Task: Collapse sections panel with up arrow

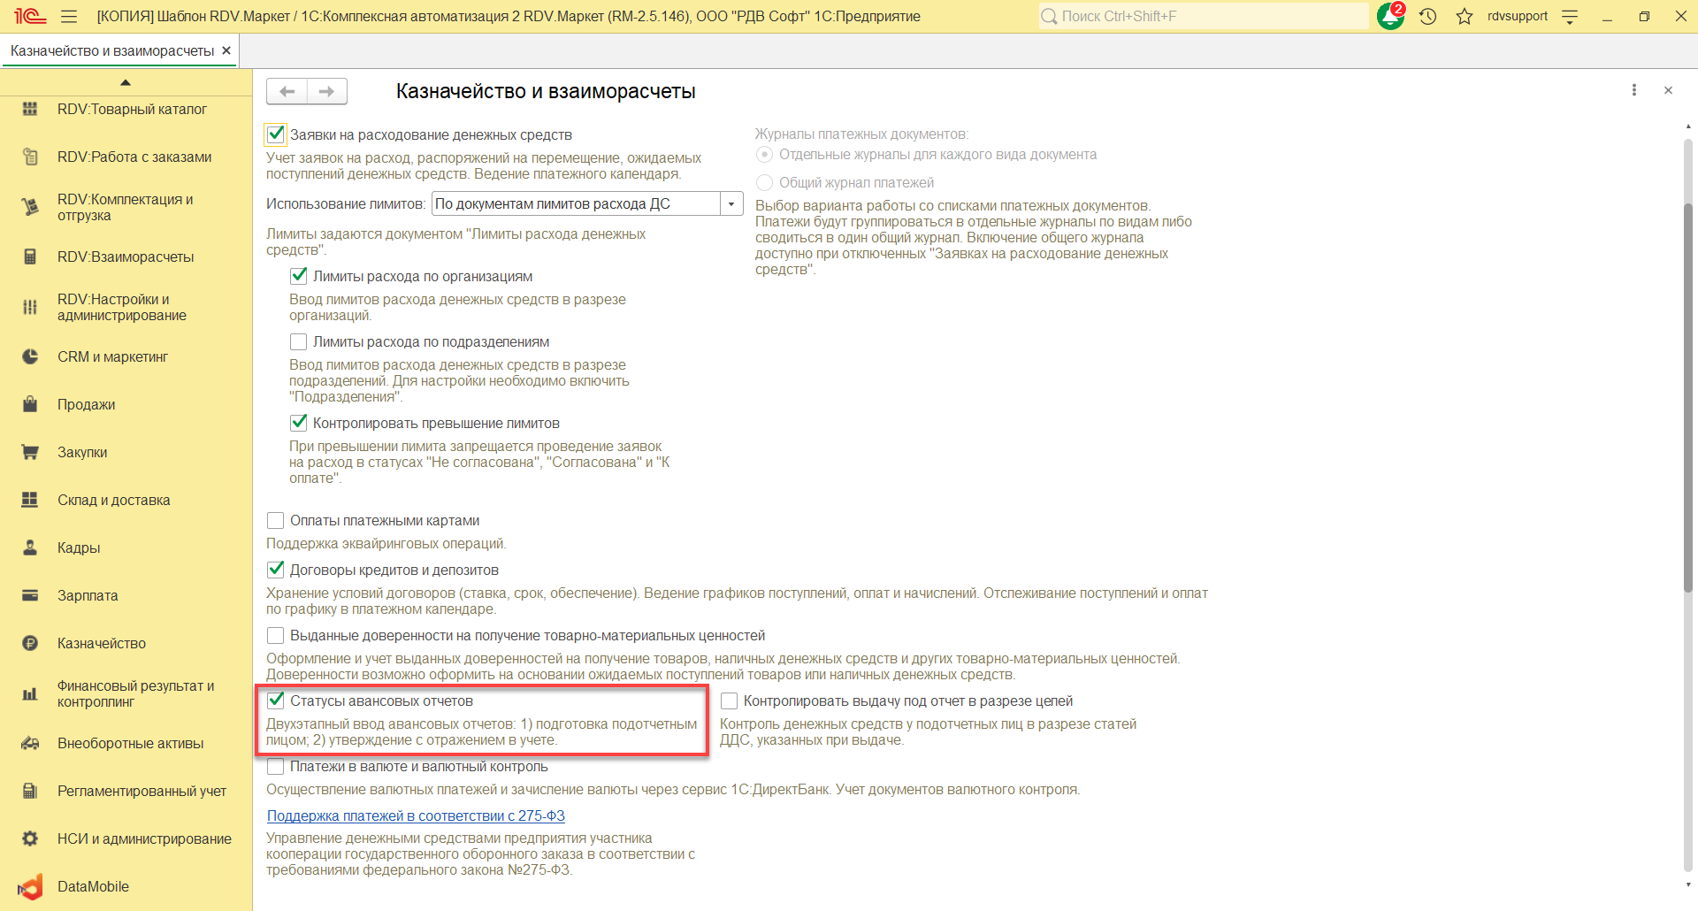Action: click(x=126, y=82)
